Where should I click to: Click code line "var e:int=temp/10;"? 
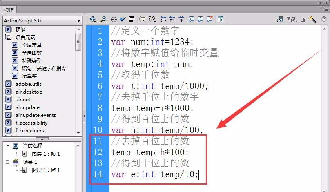click(155, 174)
